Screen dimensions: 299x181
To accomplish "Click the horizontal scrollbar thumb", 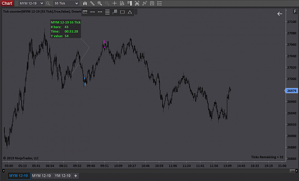I will pos(292,170).
